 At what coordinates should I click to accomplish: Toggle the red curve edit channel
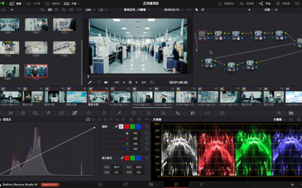[127, 127]
